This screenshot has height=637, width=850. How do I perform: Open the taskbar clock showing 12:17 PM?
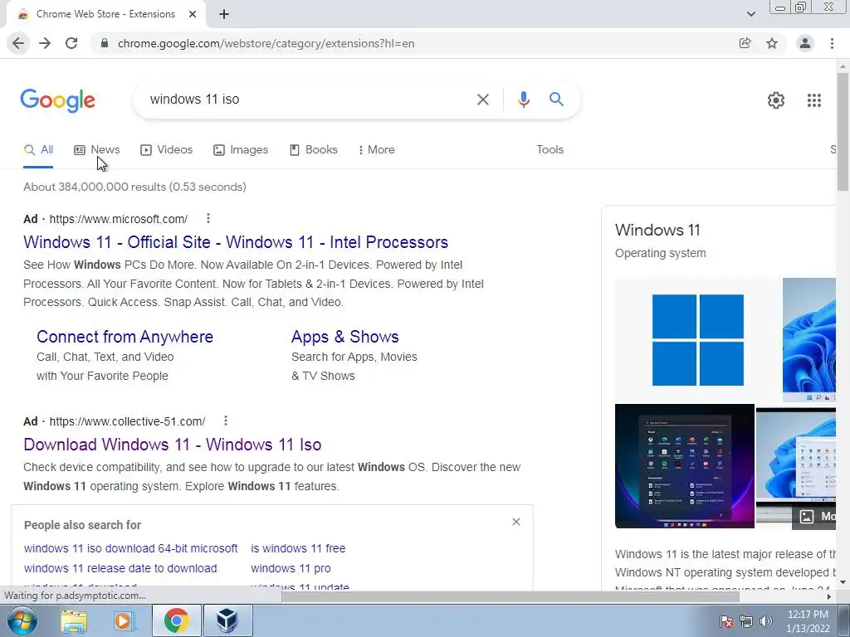click(x=808, y=621)
